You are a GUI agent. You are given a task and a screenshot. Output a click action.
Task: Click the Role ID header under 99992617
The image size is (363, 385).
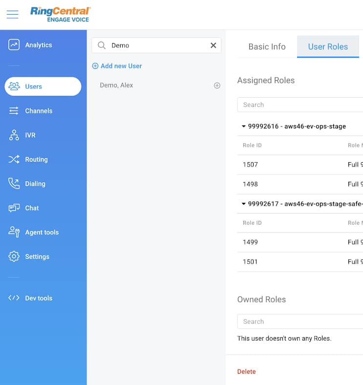tap(252, 223)
